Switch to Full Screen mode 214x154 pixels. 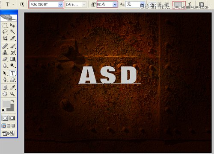tap(13, 126)
